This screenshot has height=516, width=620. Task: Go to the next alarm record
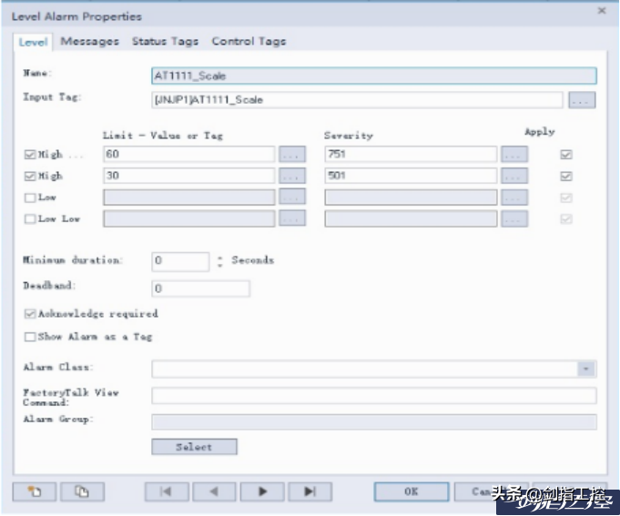coord(262,491)
